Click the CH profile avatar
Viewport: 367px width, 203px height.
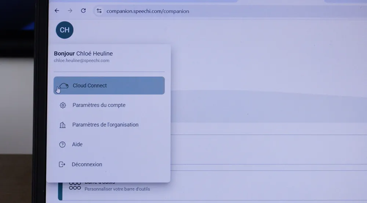65,30
